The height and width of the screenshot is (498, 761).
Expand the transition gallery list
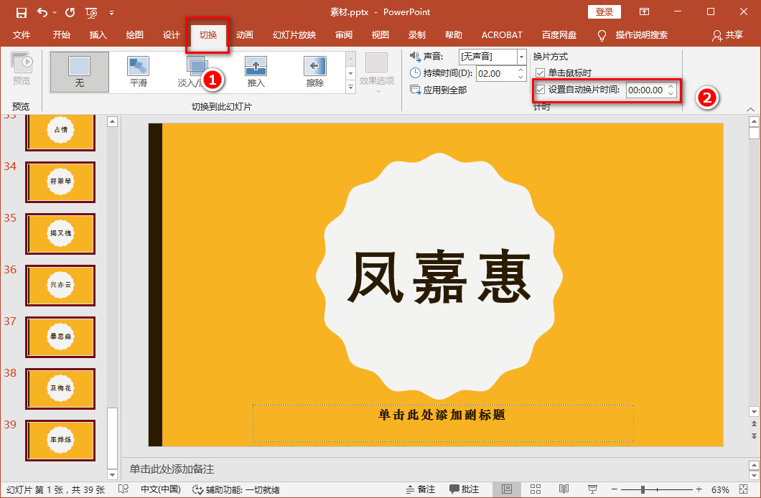coord(350,84)
